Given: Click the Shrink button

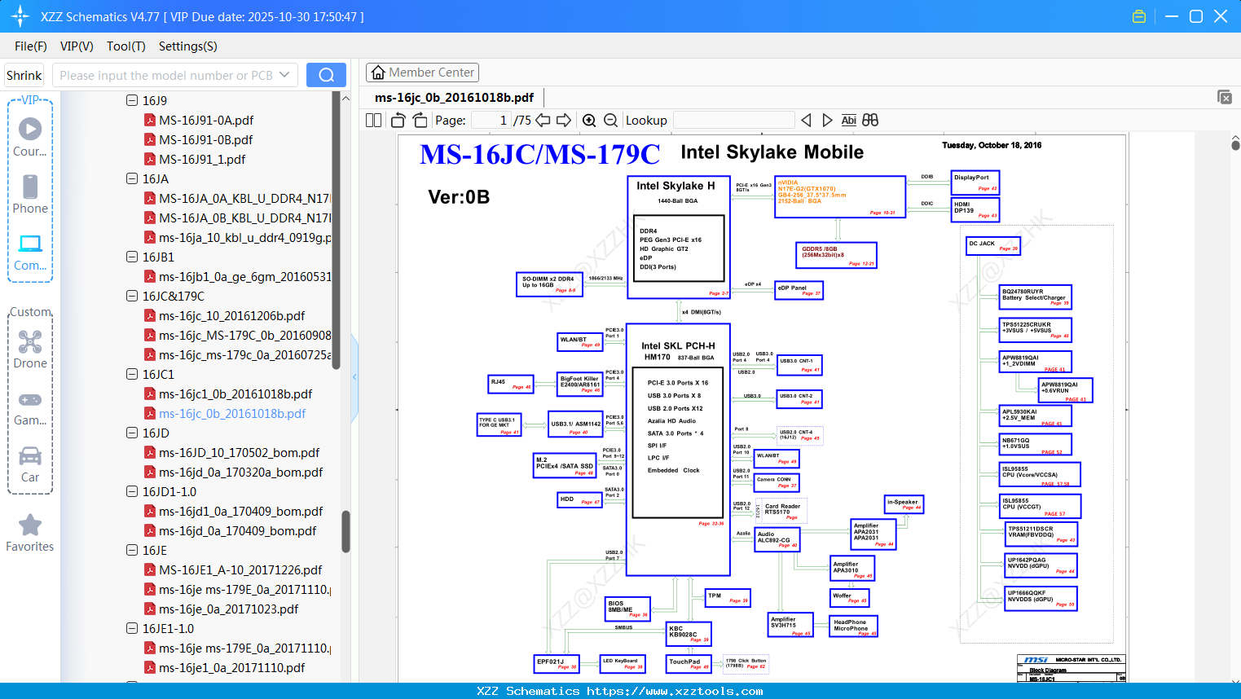Looking at the screenshot, I should click(24, 75).
